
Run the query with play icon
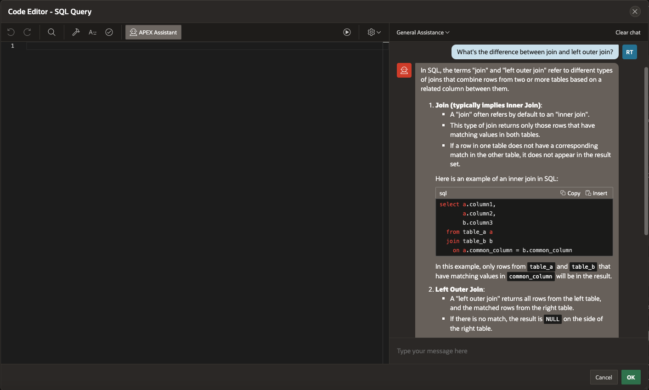point(347,32)
